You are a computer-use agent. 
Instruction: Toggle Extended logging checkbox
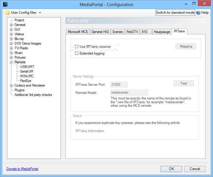point(76,53)
